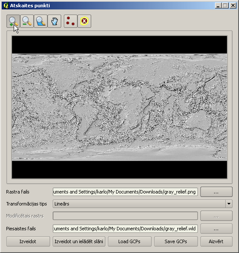Screen dimensions: 239x253
Task: Click into the Piesaistes fails path field
Action: click(x=125, y=229)
